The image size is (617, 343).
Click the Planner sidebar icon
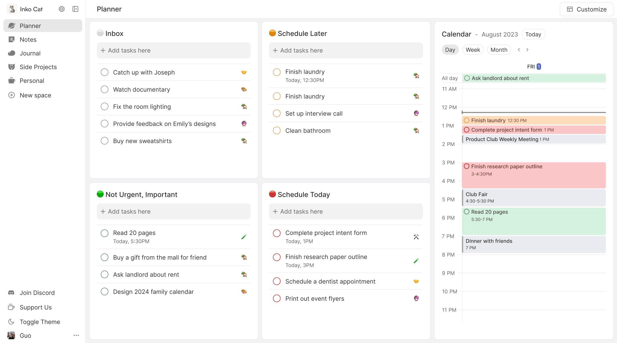click(x=12, y=26)
